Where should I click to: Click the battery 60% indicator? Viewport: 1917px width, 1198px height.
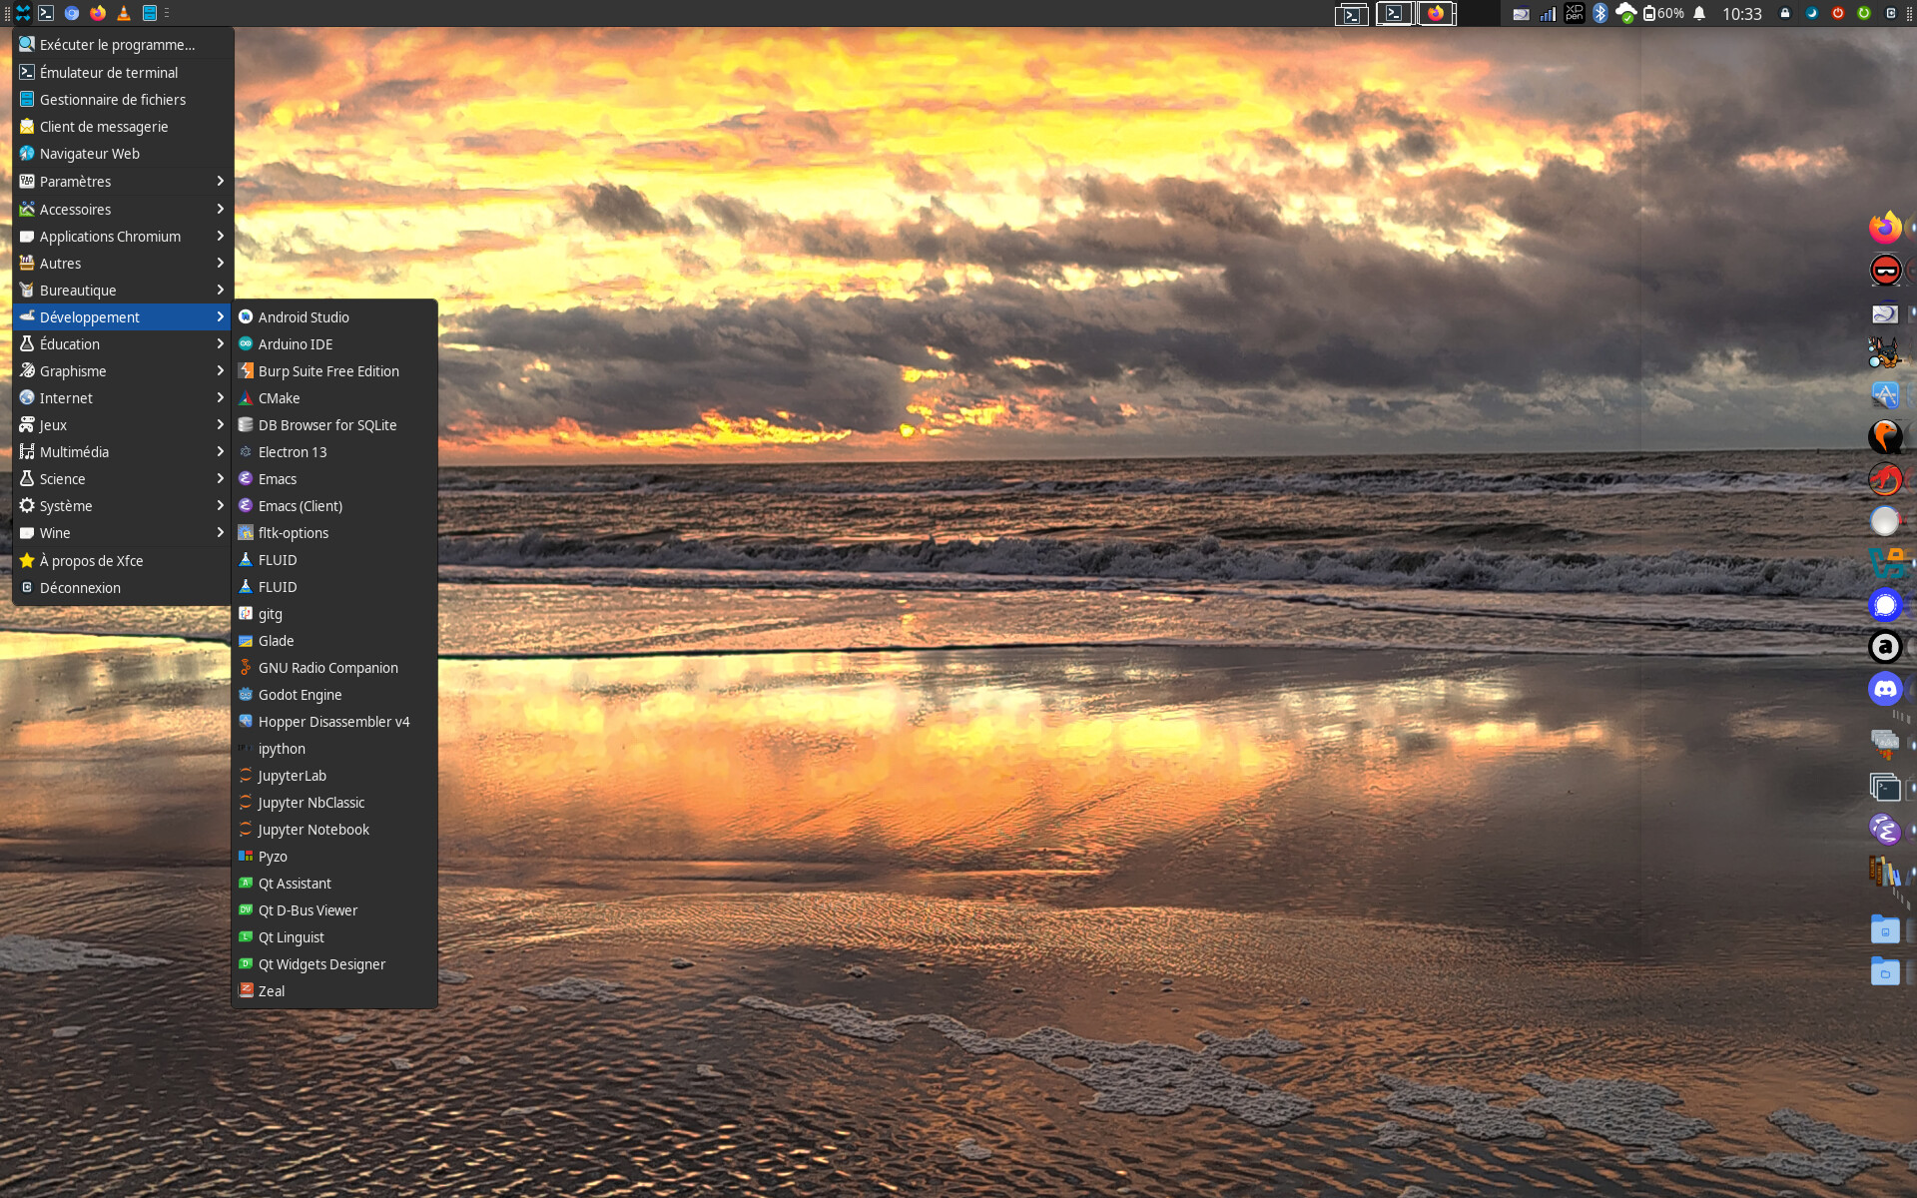pos(1663,13)
